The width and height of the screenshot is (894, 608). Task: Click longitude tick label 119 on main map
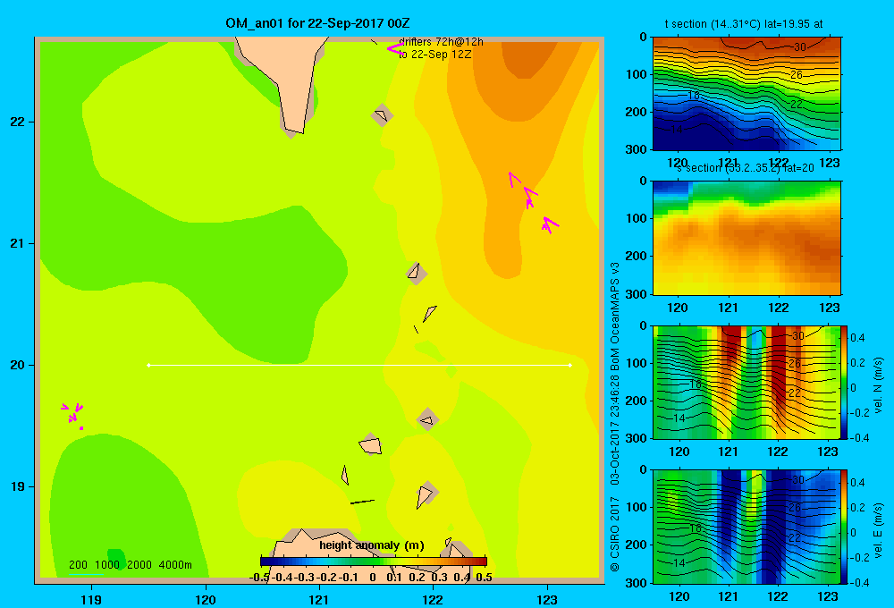click(92, 600)
